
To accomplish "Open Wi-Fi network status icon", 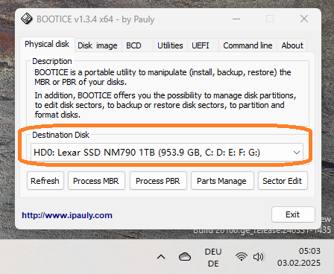I will pos(242,257).
